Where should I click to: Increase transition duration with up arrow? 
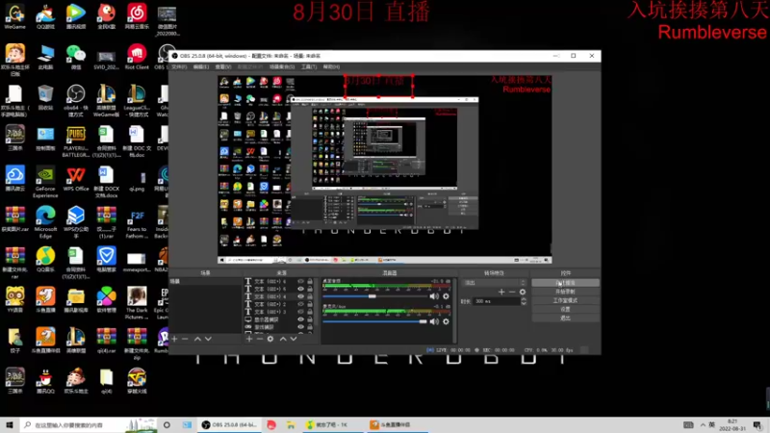click(524, 299)
